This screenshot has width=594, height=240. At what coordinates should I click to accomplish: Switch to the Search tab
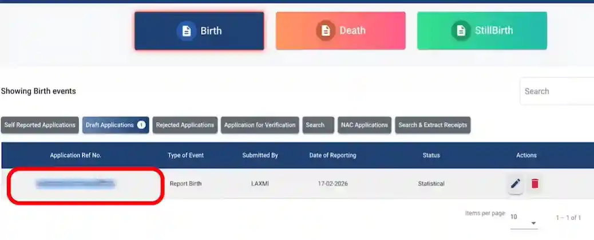(x=318, y=125)
